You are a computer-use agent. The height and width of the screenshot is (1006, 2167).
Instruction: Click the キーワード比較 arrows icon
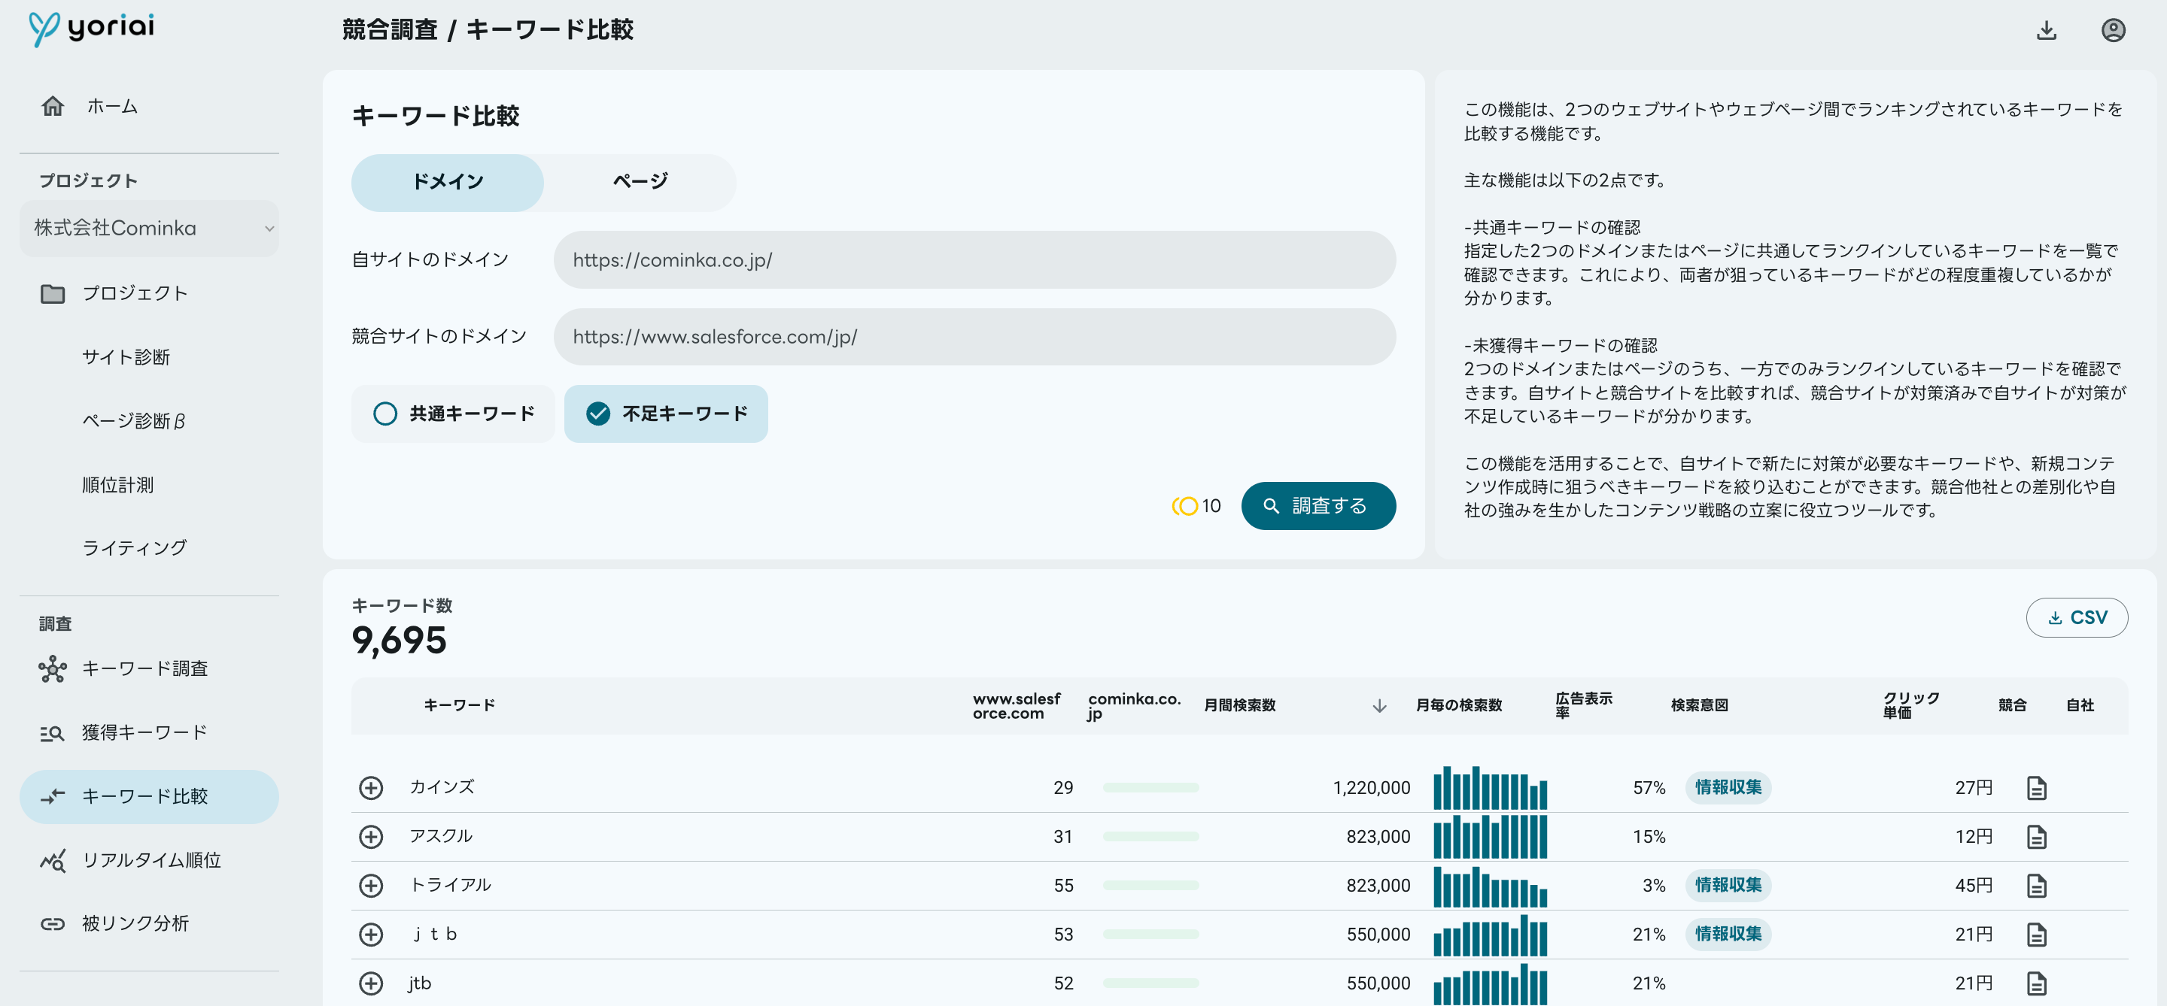(x=53, y=796)
